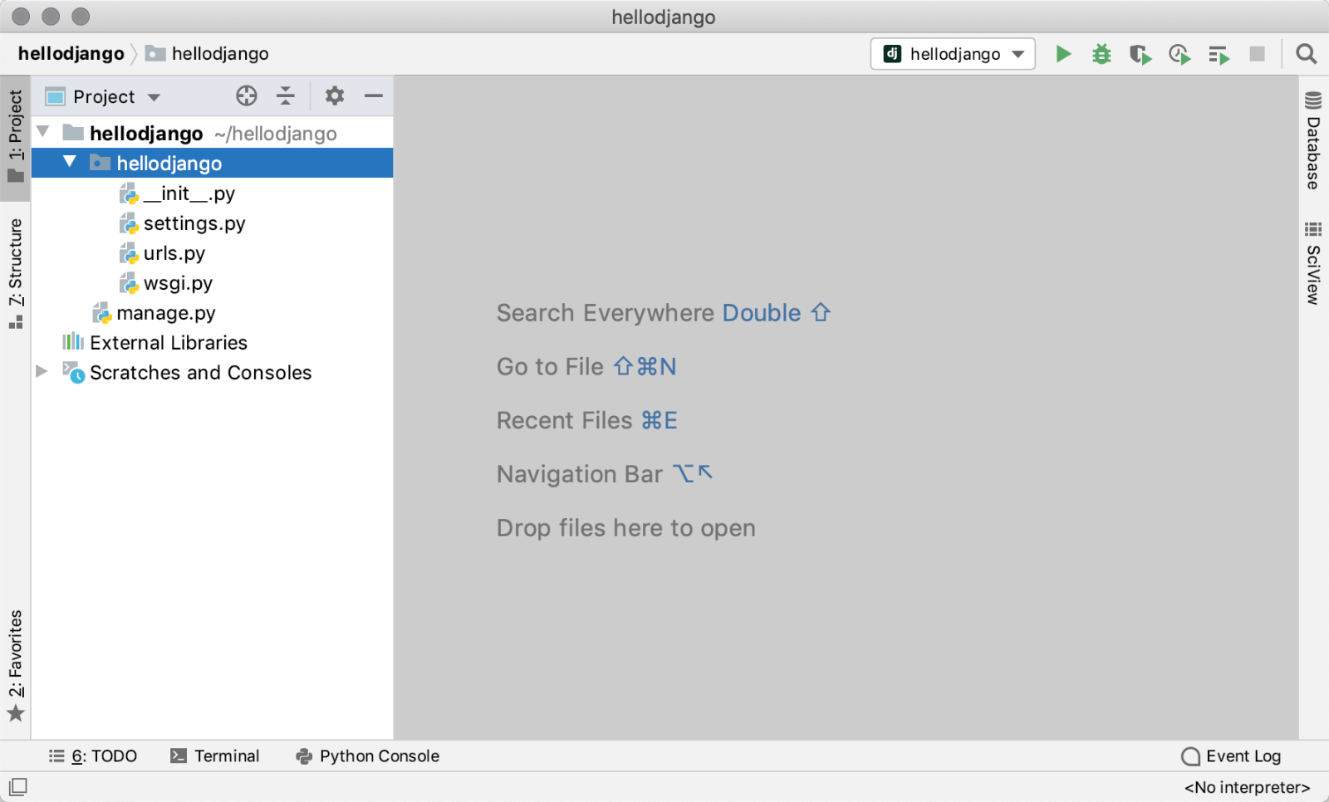
Task: Hide the Project panel with minus icon
Action: pyautogui.click(x=374, y=96)
